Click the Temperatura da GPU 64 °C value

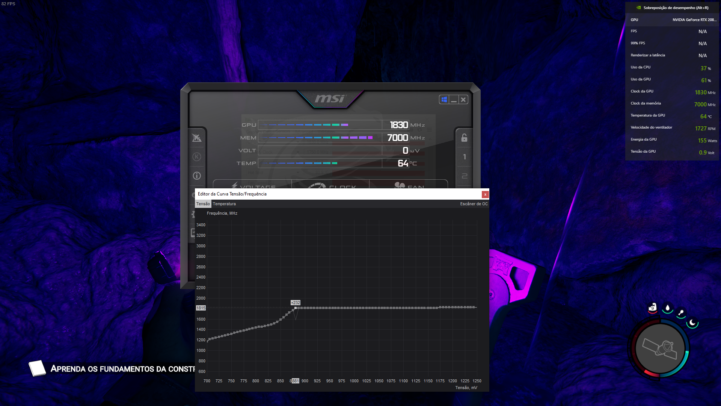point(706,116)
